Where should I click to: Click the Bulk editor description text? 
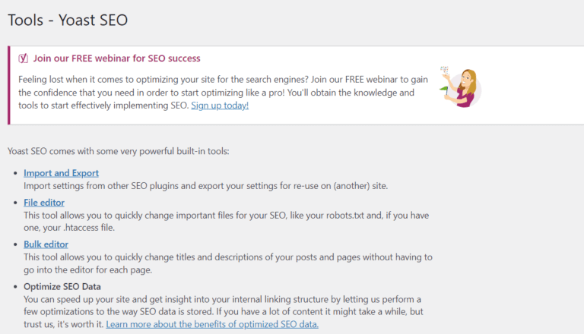(x=228, y=257)
